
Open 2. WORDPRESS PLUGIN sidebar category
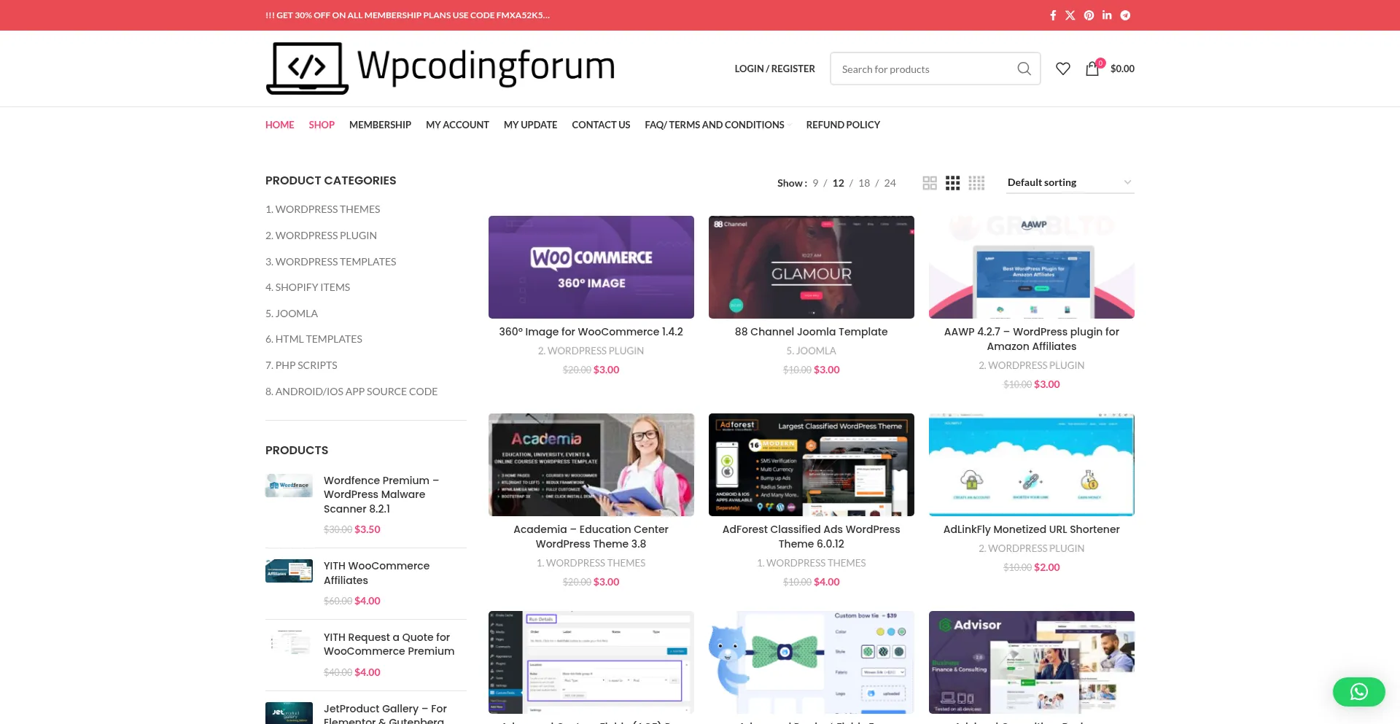pyautogui.click(x=321, y=236)
